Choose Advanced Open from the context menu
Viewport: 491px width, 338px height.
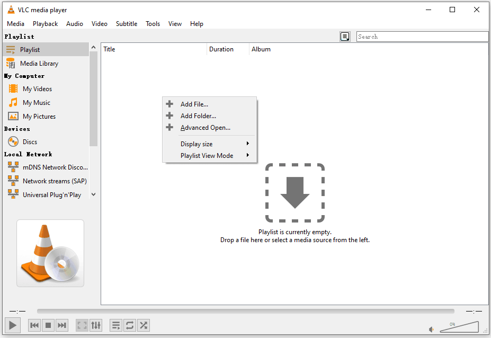[x=205, y=127]
